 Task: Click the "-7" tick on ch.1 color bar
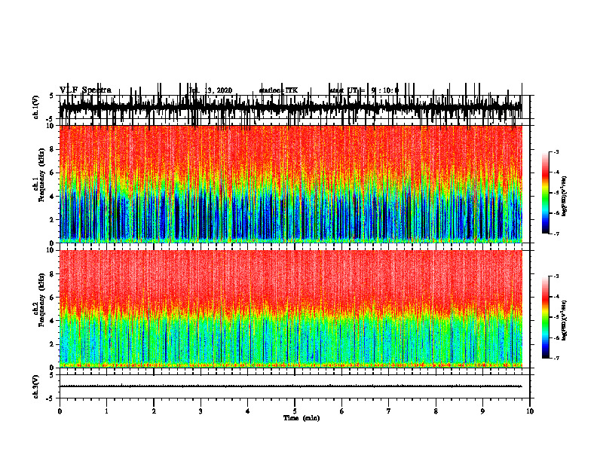(556, 234)
